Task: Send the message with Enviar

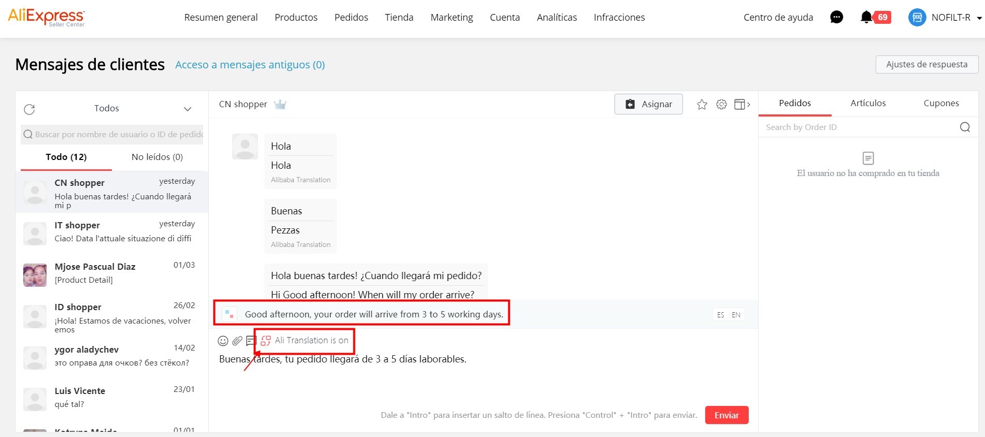Action: pos(726,415)
